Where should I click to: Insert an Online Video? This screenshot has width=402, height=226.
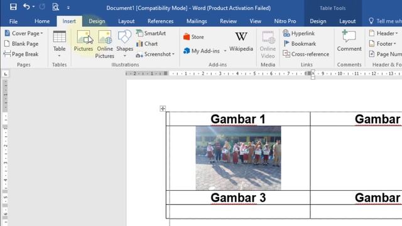268,45
